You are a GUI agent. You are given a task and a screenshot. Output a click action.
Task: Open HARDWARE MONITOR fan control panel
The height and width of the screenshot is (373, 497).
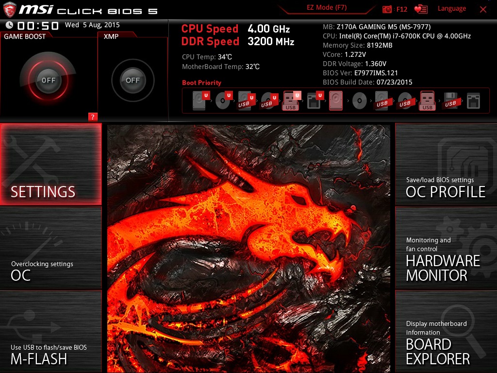[x=446, y=248]
